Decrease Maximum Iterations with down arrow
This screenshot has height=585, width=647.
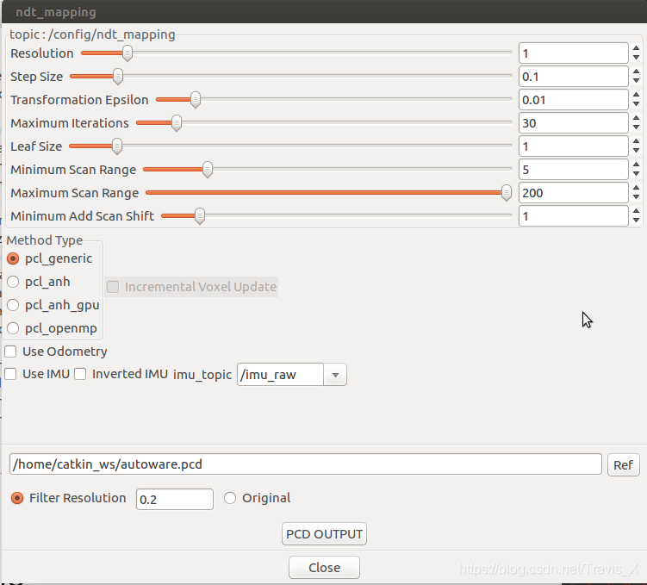[x=637, y=127]
